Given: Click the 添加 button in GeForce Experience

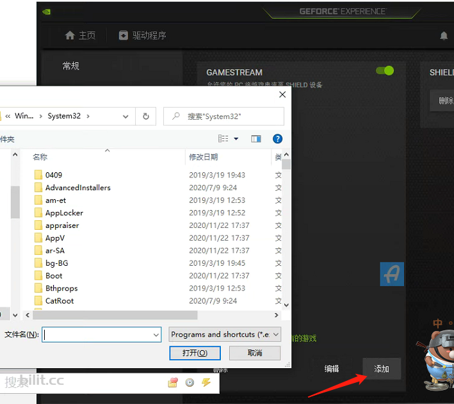Looking at the screenshot, I should tap(382, 369).
